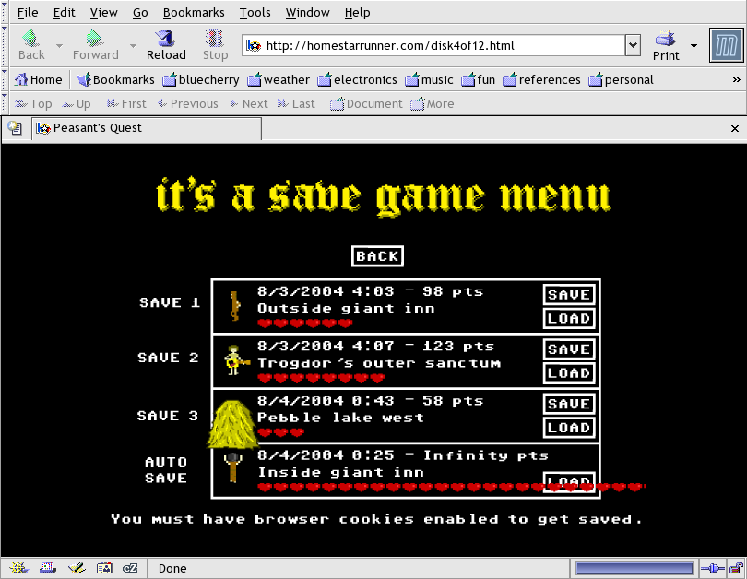The image size is (747, 579).
Task: Open the music bookmark folder
Action: tap(429, 79)
